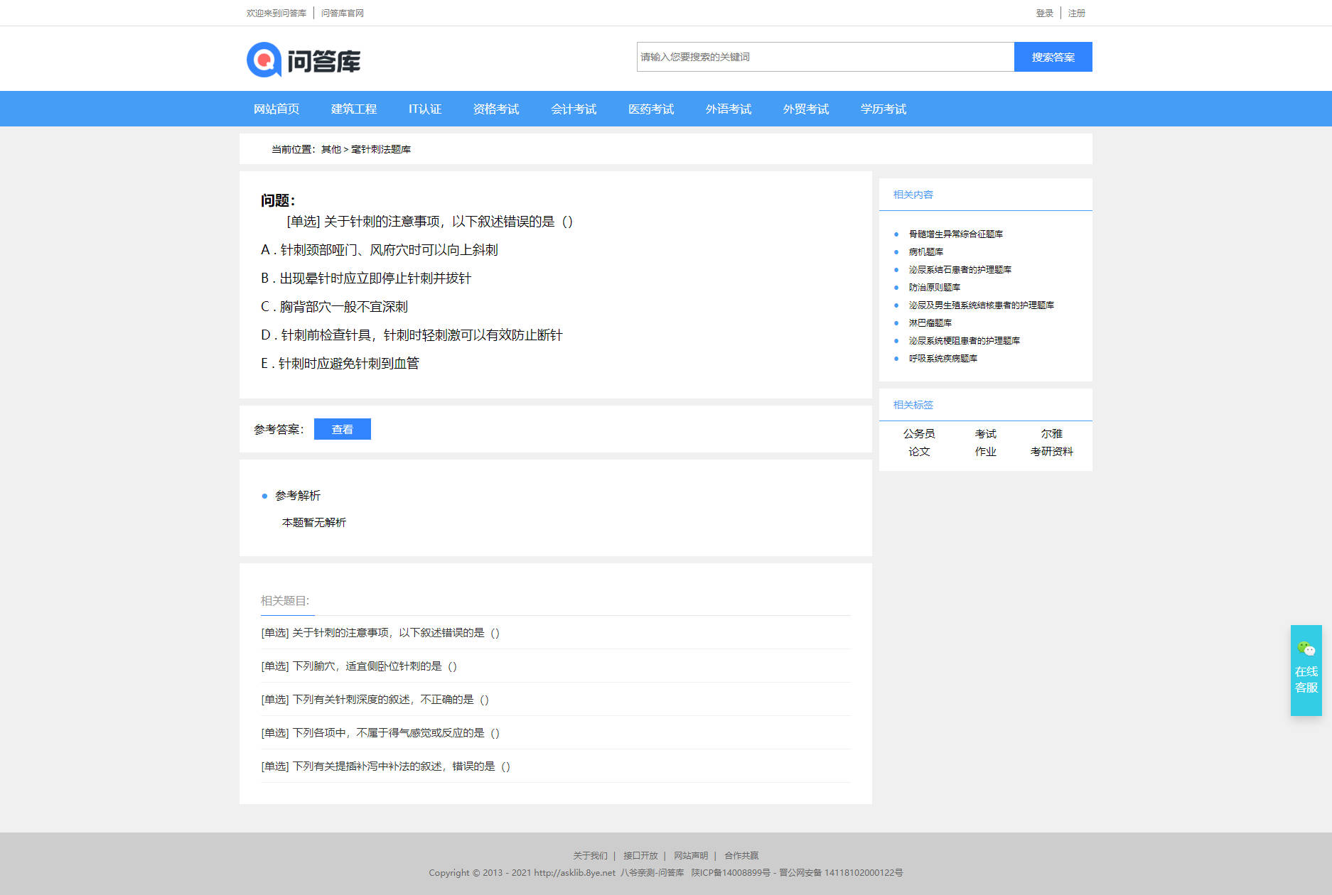
Task: Click the 相关标签 panel heading
Action: (913, 405)
